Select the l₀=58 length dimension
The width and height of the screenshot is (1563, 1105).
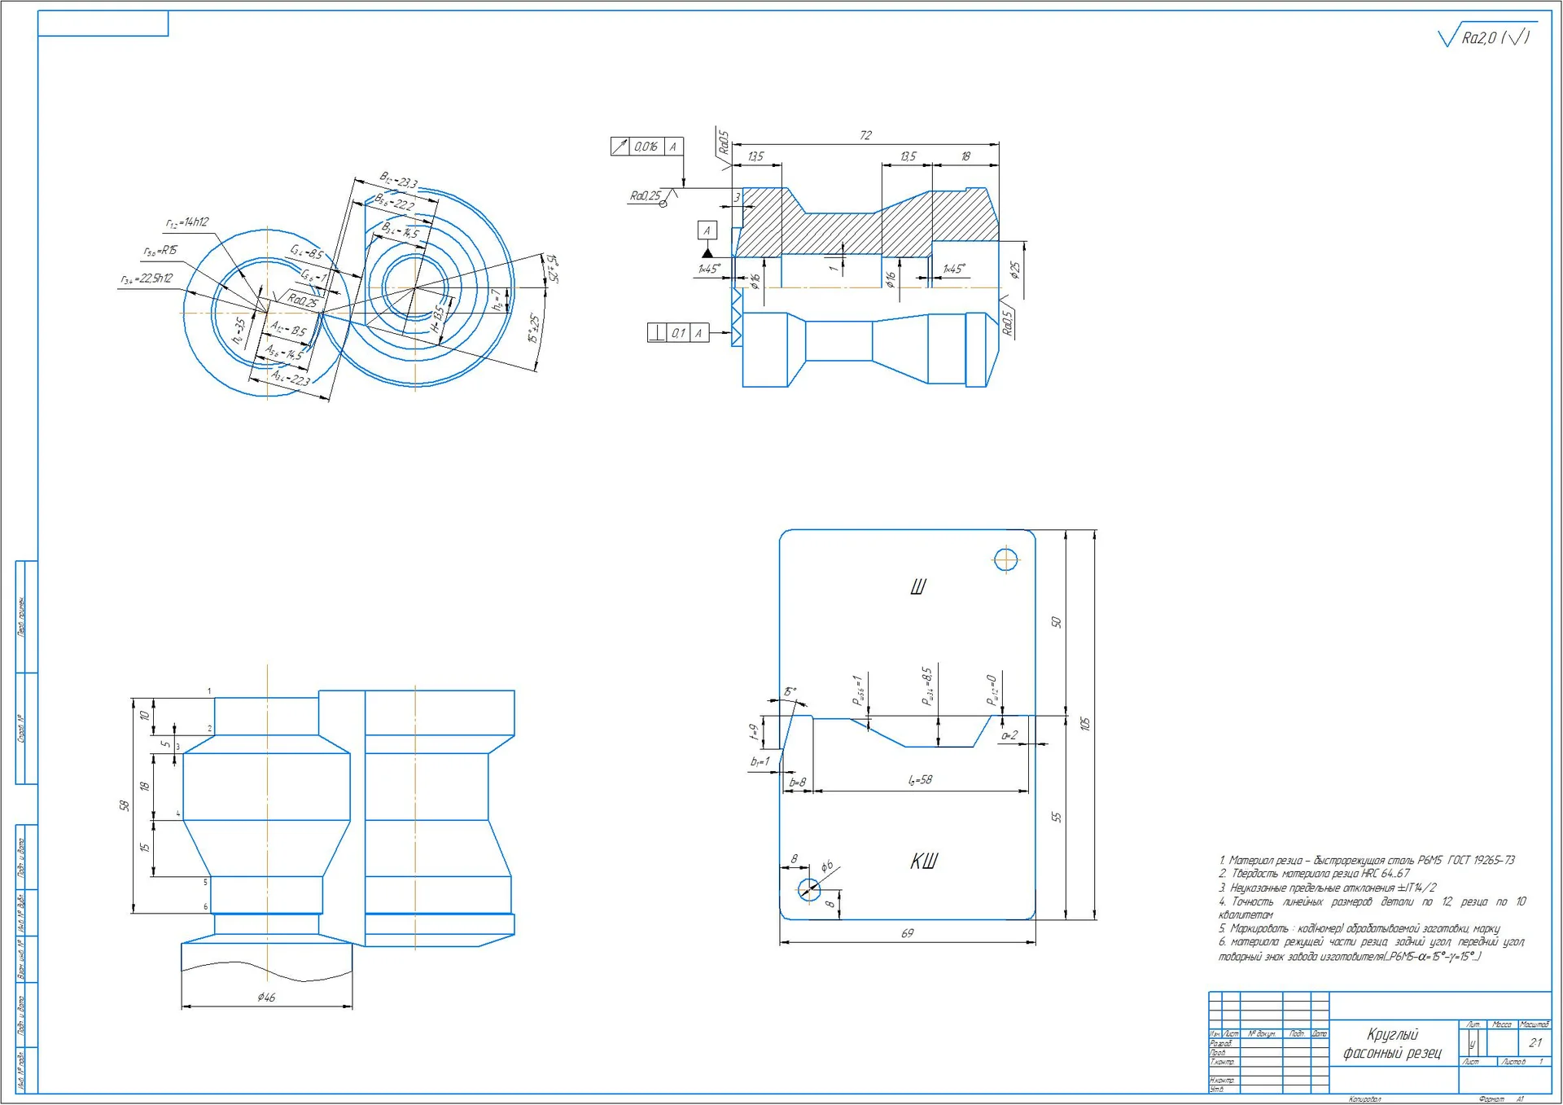tap(920, 780)
